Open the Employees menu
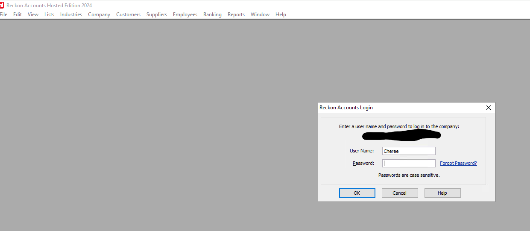The width and height of the screenshot is (530, 231). point(185,15)
